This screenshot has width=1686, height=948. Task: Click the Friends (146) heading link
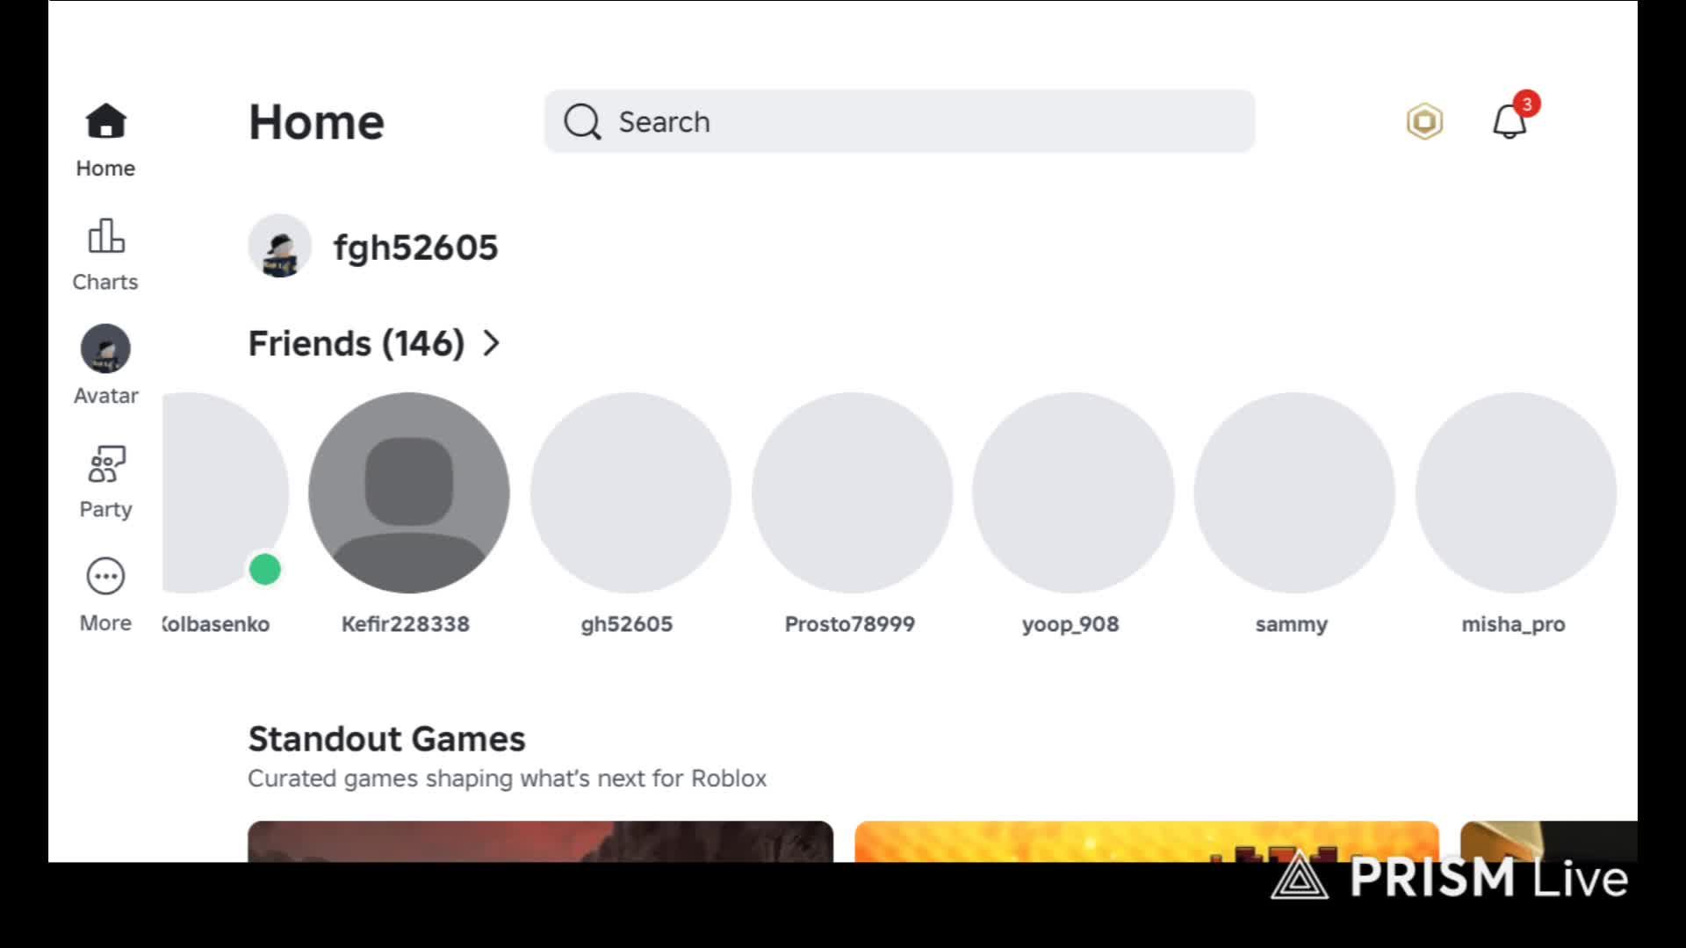point(356,343)
